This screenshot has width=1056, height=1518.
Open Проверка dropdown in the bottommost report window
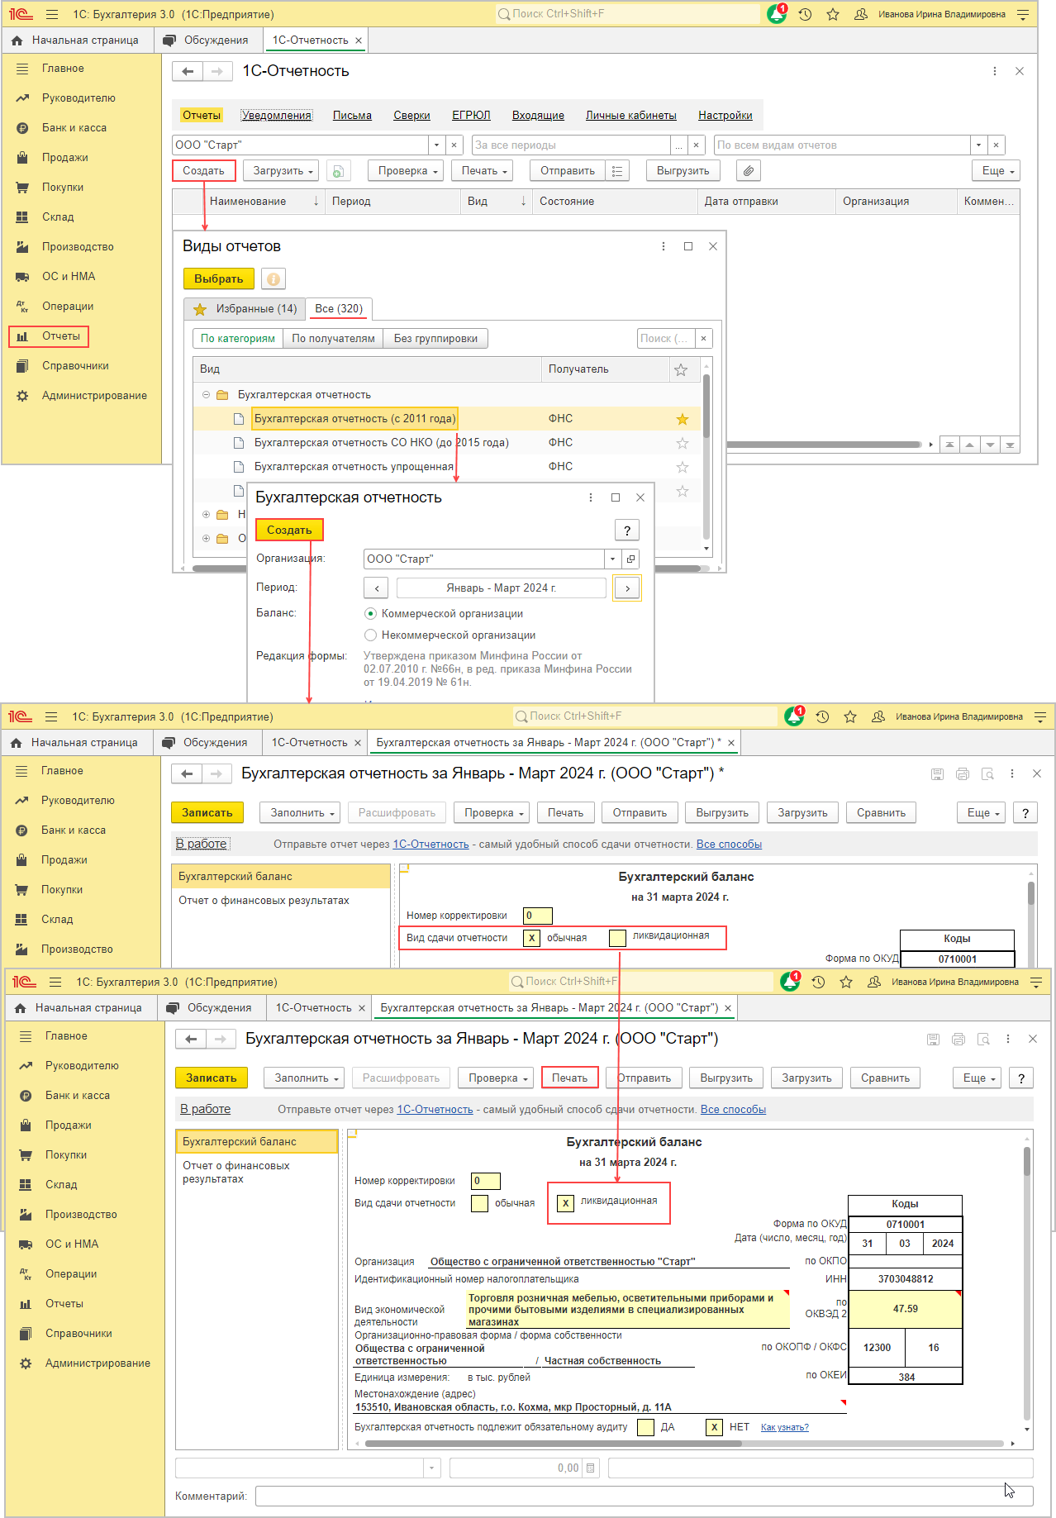tap(497, 1078)
